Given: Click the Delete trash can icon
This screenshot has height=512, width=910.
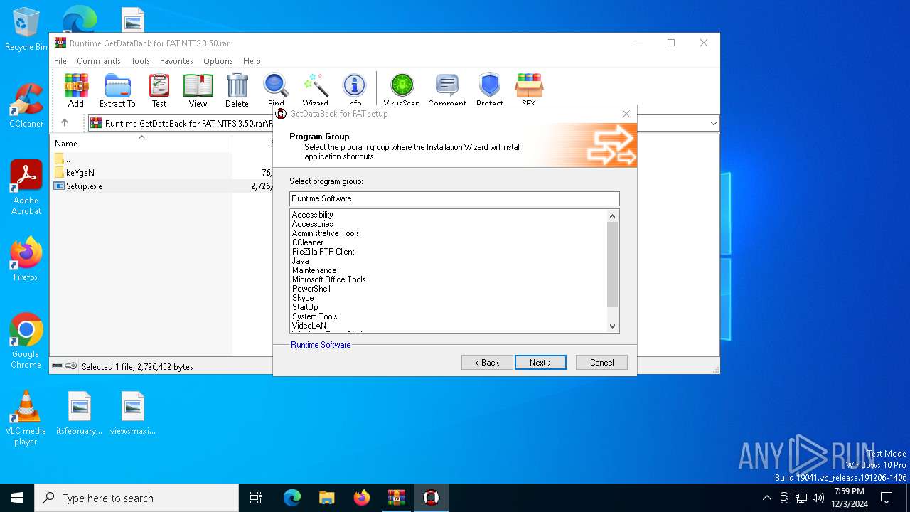Looking at the screenshot, I should pyautogui.click(x=237, y=90).
